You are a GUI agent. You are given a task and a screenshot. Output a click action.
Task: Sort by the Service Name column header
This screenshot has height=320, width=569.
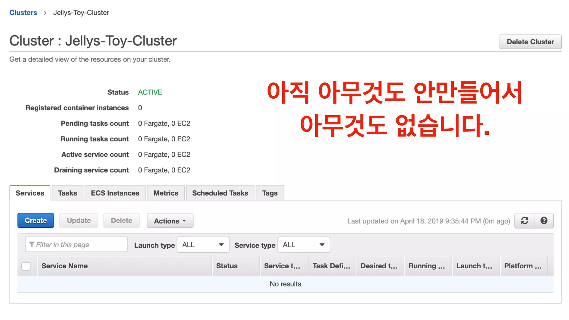pyautogui.click(x=65, y=266)
